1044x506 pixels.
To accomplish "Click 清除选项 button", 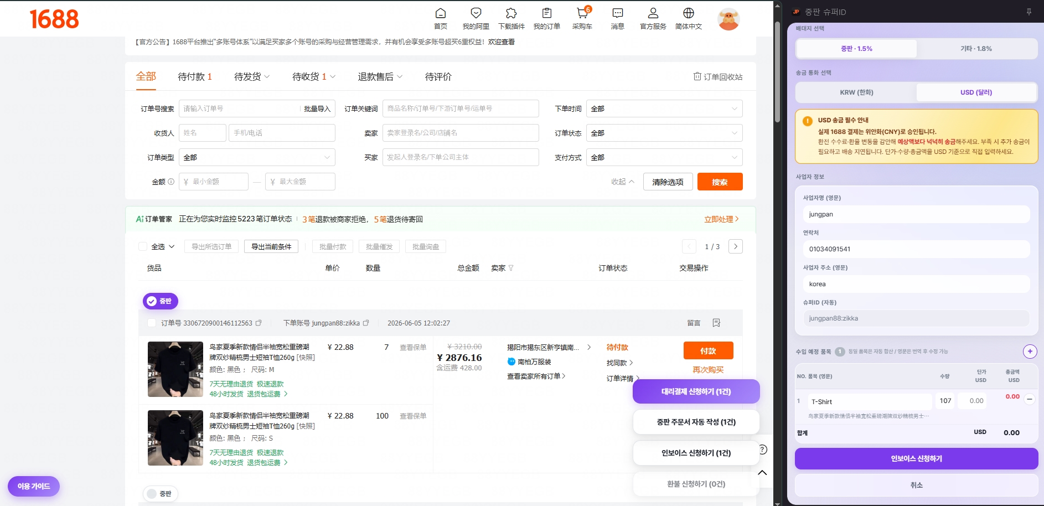I will click(668, 182).
